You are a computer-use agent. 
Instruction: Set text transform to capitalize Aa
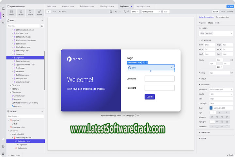click(222, 122)
